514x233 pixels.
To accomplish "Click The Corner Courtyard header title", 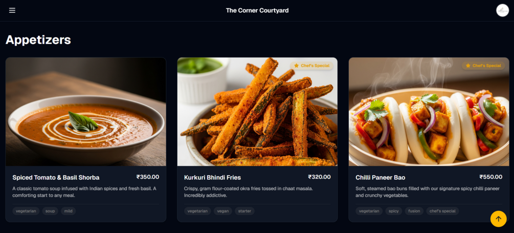I will (x=257, y=11).
